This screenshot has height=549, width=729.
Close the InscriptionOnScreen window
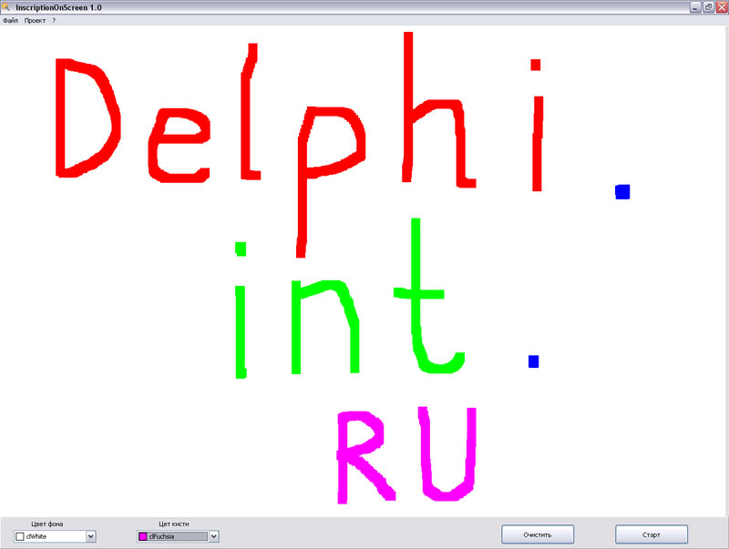[x=722, y=7]
